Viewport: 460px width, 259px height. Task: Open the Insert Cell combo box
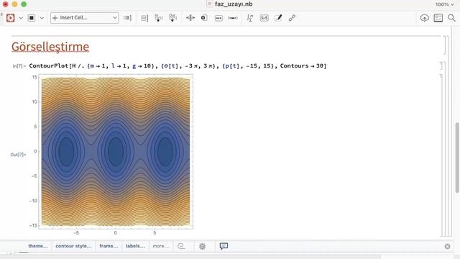(x=85, y=18)
